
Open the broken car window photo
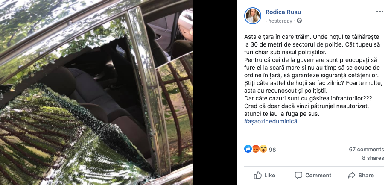pos(96,92)
